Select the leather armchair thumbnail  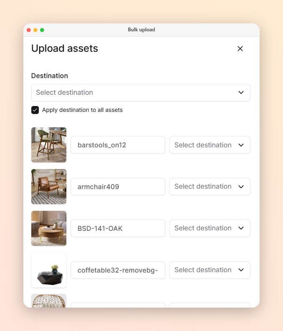click(x=49, y=187)
